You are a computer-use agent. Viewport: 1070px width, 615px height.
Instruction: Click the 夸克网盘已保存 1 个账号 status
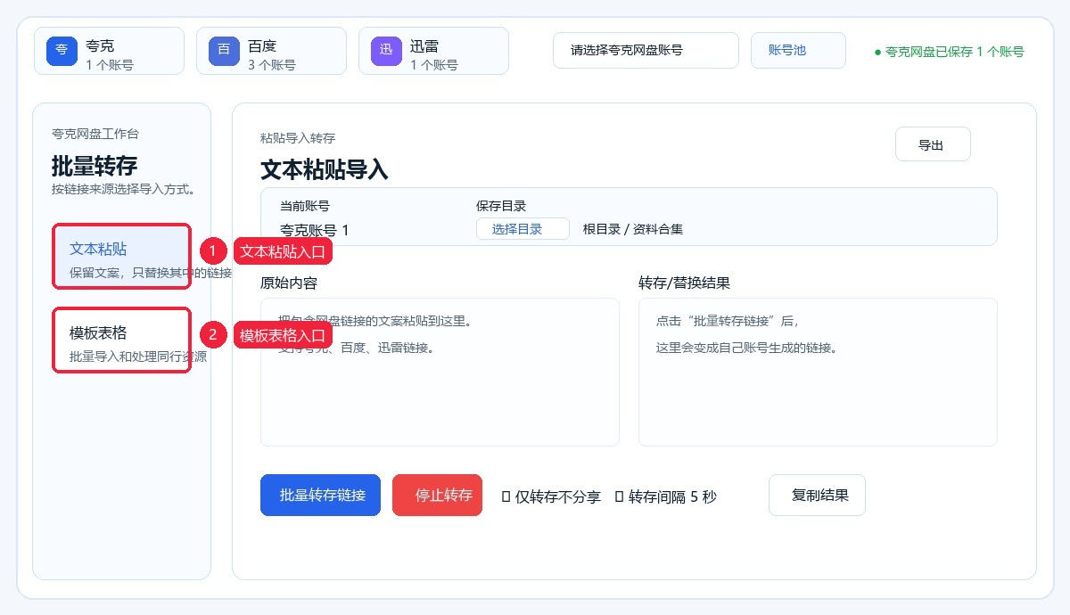coord(950,52)
